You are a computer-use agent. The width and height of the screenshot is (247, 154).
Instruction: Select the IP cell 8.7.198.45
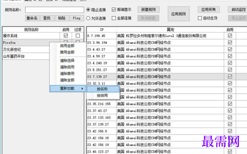click(102, 36)
